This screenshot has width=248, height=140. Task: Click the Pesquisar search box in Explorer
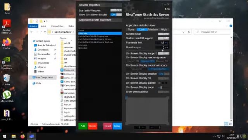click(x=212, y=32)
